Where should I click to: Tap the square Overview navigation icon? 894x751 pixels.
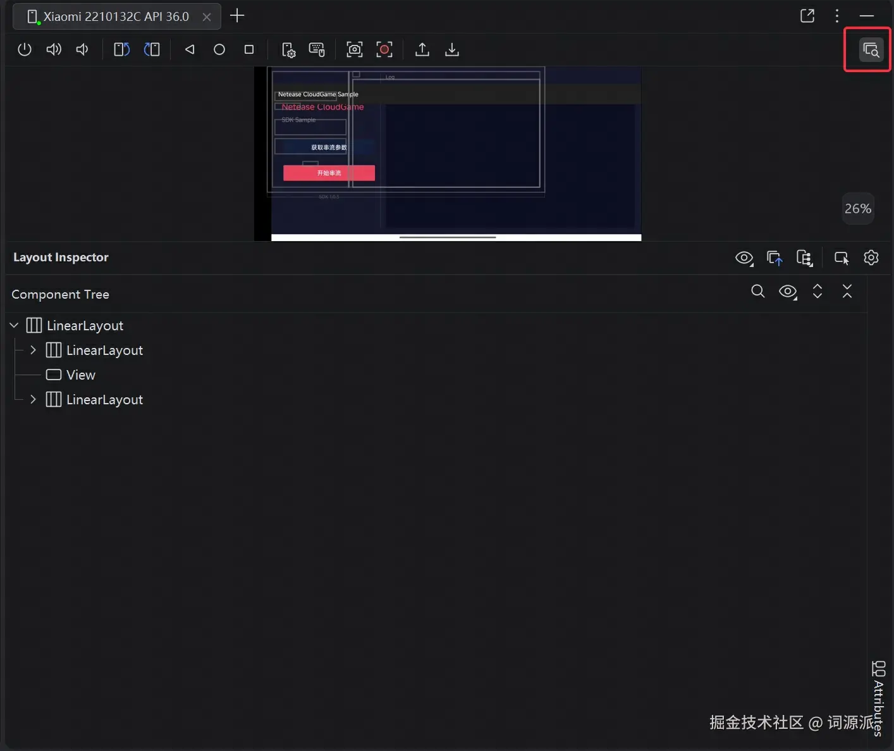click(x=249, y=49)
